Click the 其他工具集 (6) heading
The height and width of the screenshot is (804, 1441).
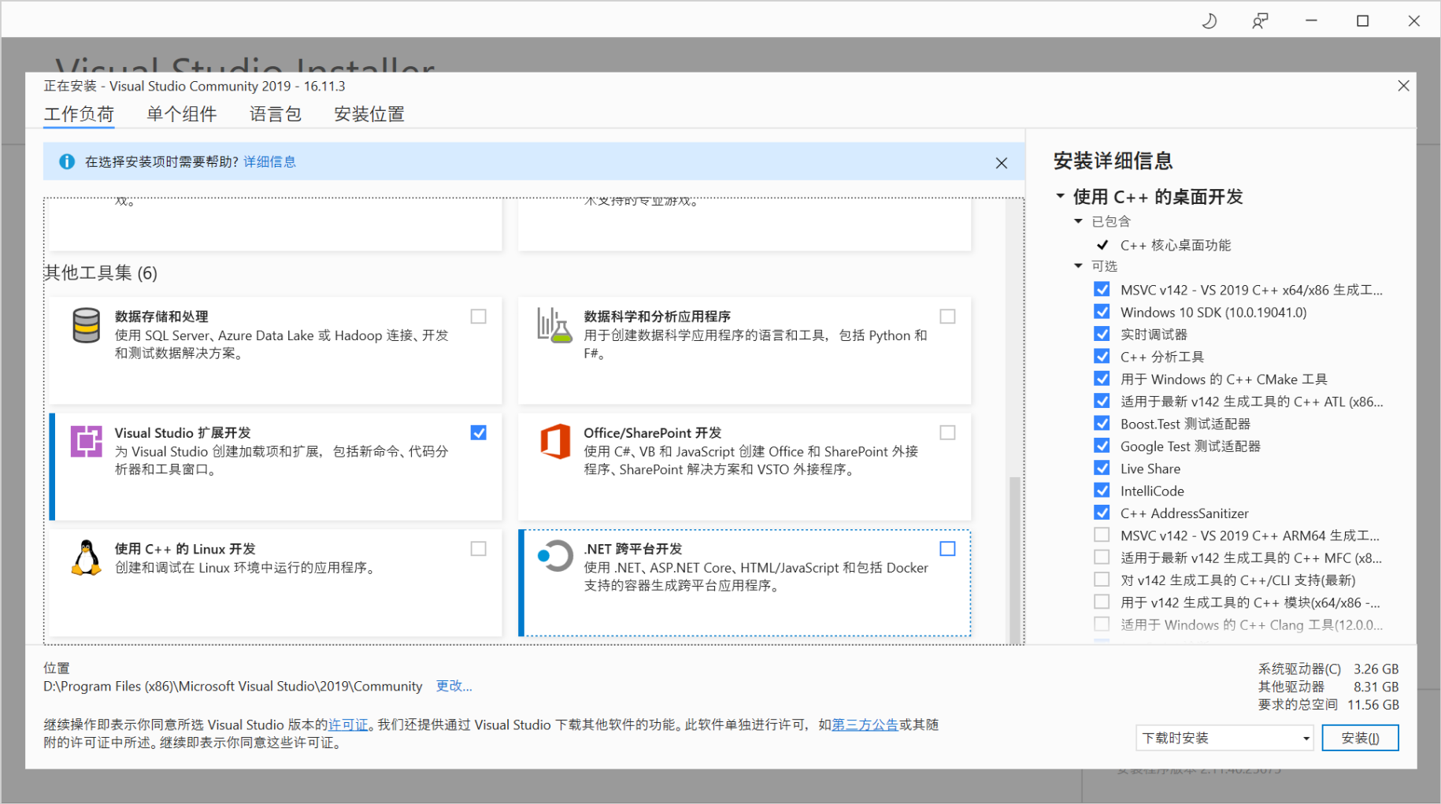pyautogui.click(x=101, y=272)
